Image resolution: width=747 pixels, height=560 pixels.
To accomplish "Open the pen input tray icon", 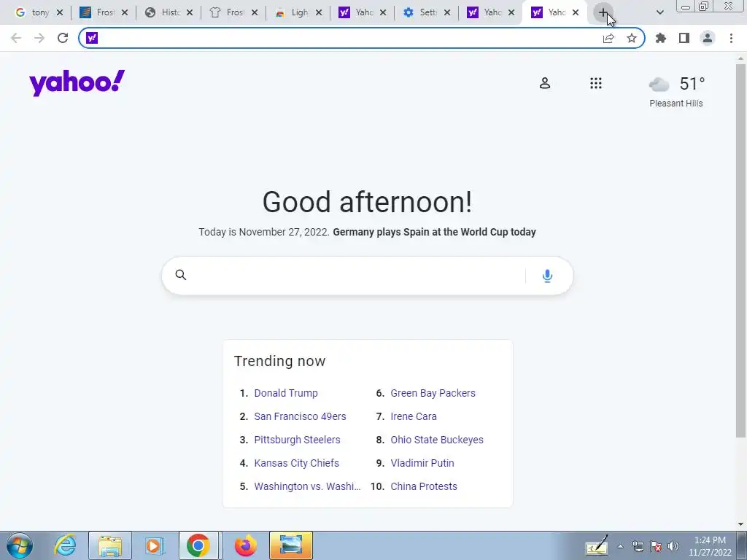I will point(597,545).
